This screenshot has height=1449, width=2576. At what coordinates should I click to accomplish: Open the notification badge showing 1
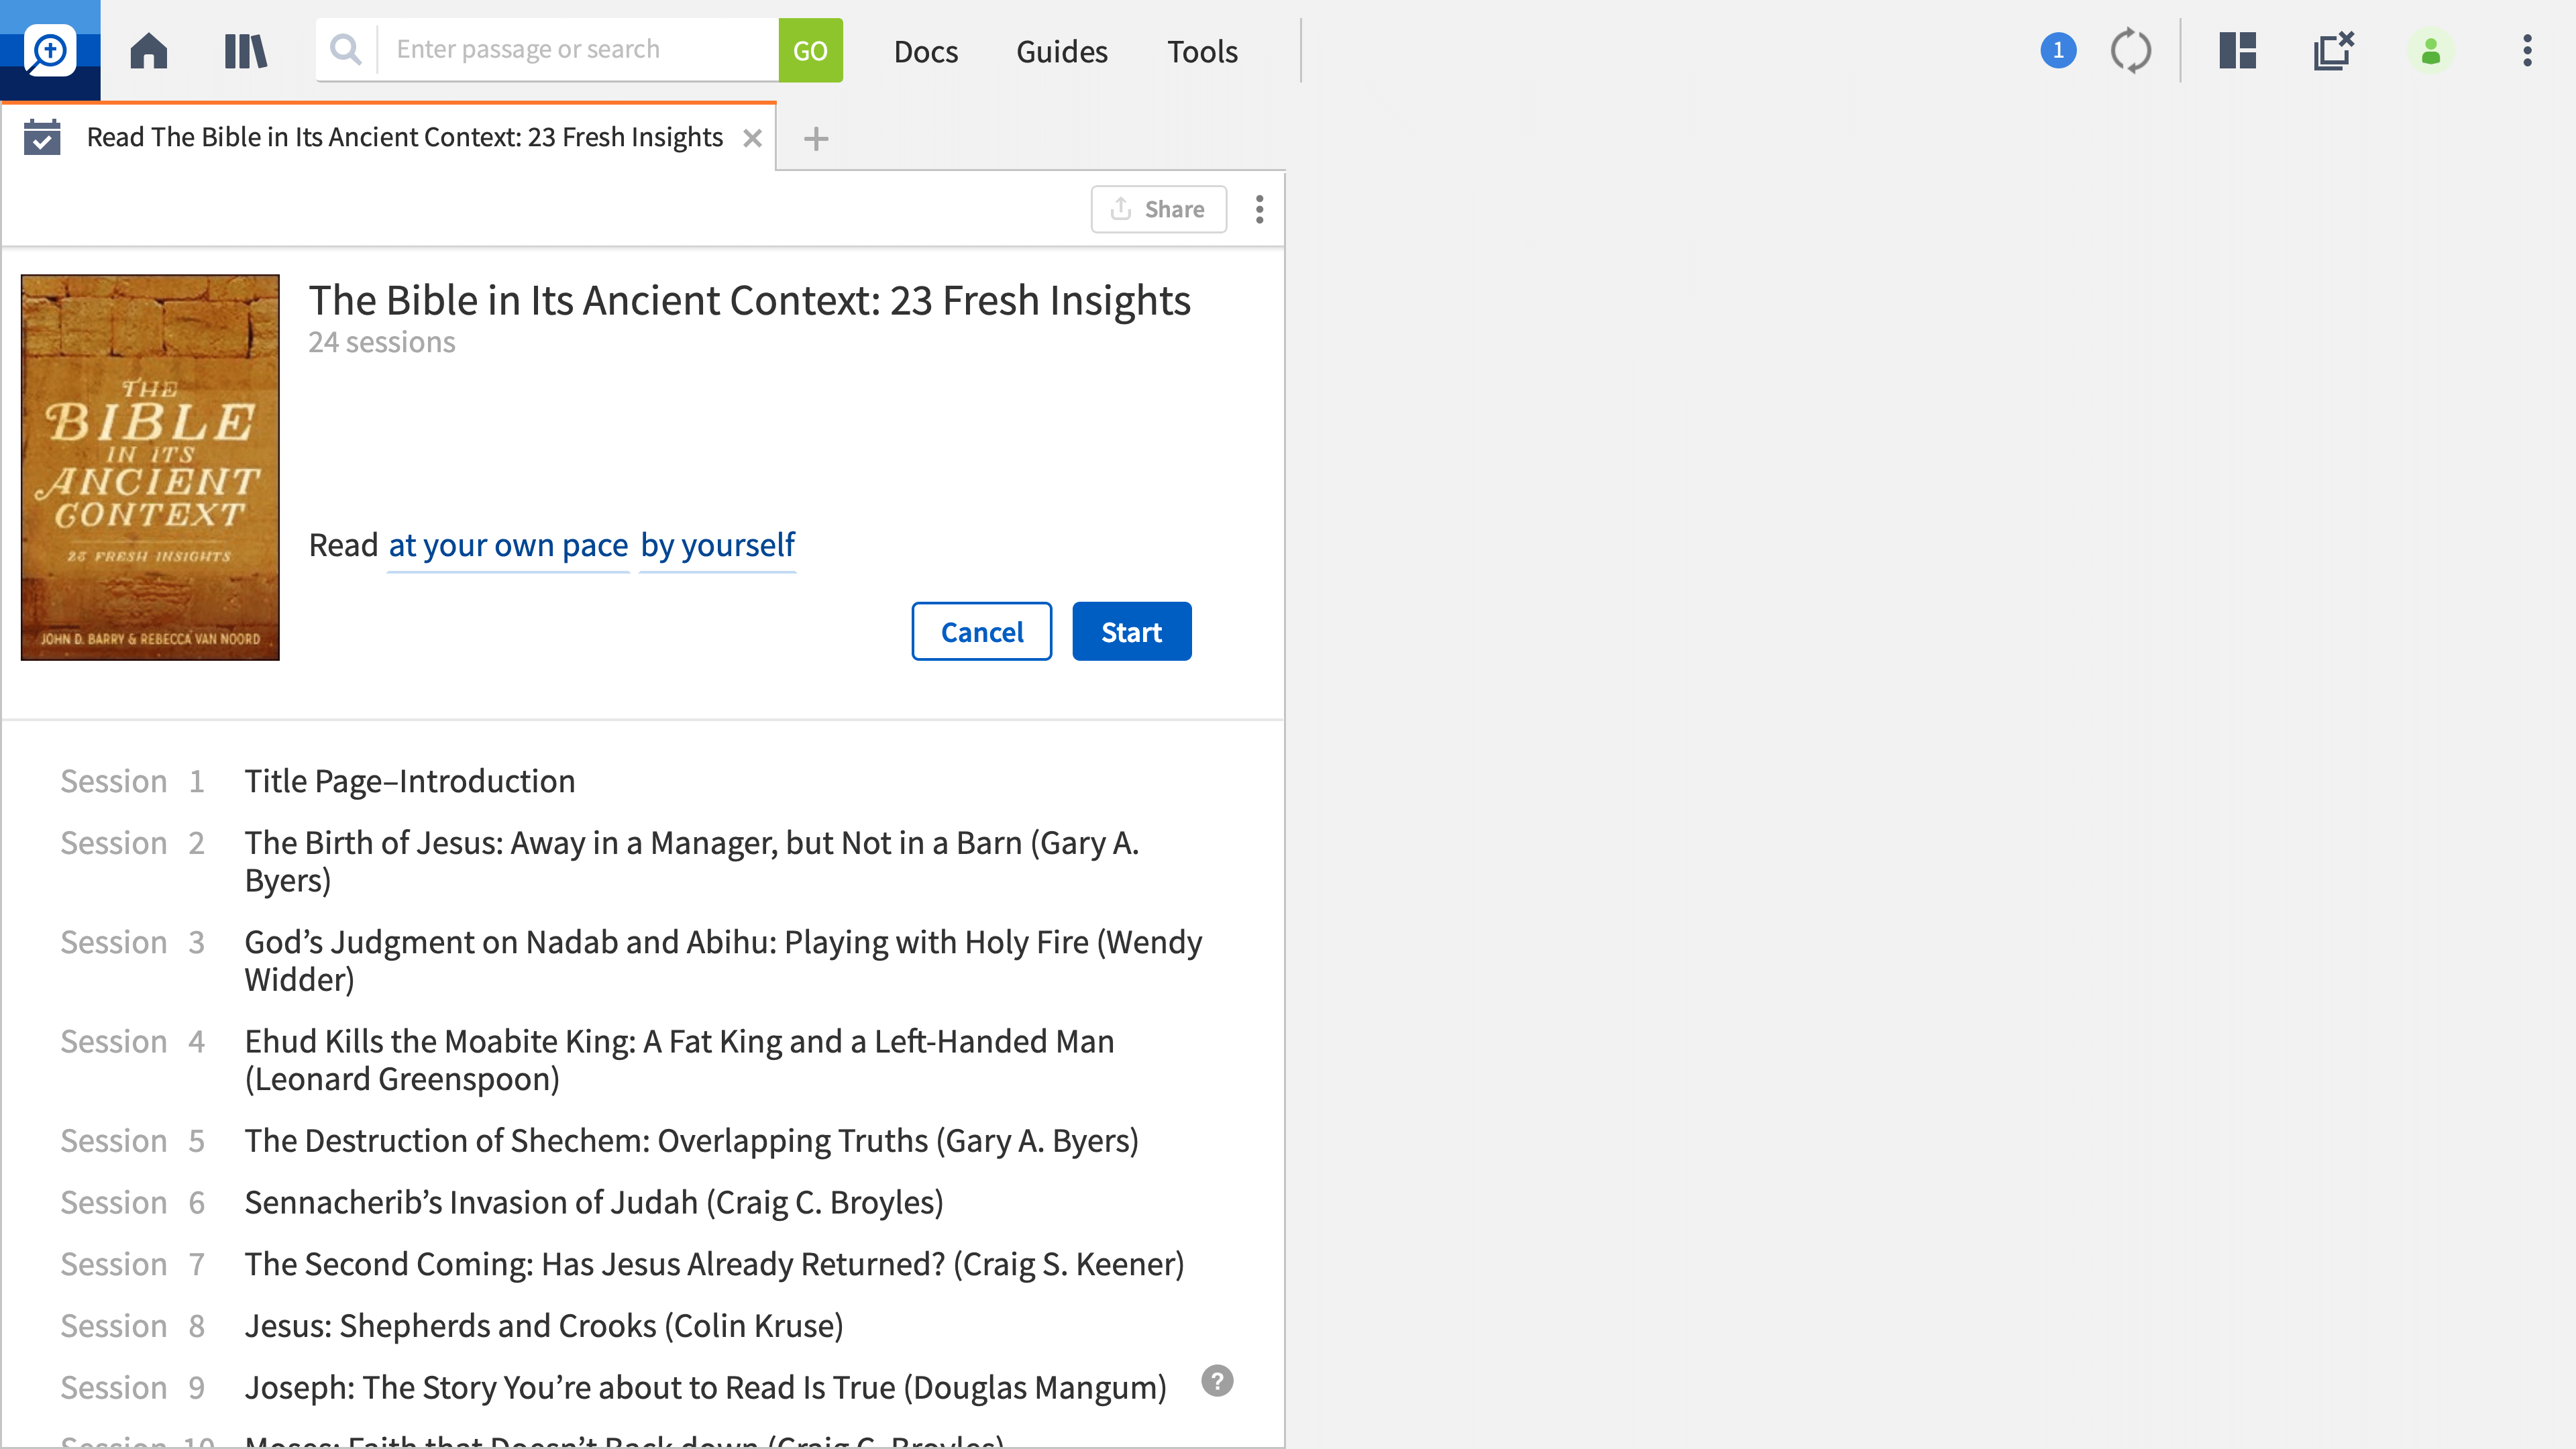(x=2058, y=50)
